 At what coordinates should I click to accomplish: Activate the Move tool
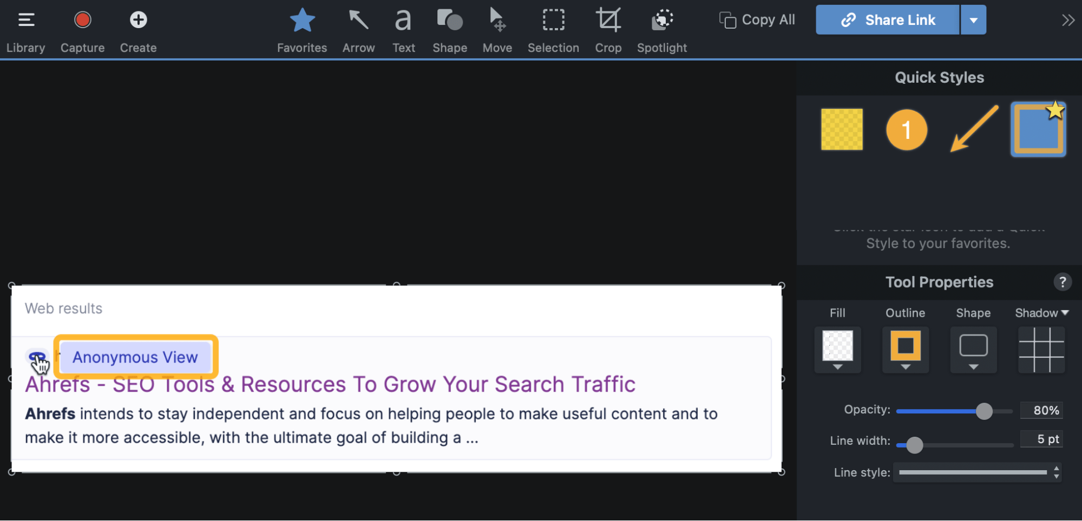click(497, 31)
